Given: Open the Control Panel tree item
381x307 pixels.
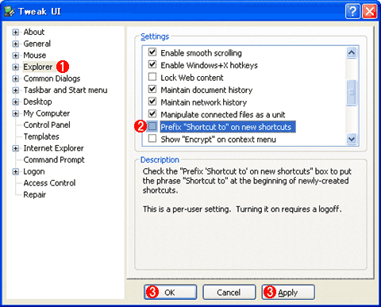Looking at the screenshot, I should tap(47, 125).
